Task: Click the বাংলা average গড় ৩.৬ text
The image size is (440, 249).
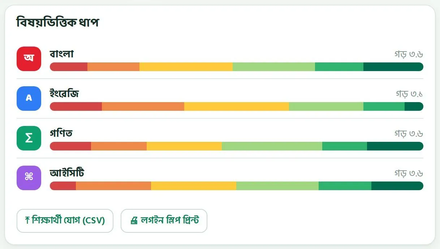Action: pyautogui.click(x=409, y=54)
